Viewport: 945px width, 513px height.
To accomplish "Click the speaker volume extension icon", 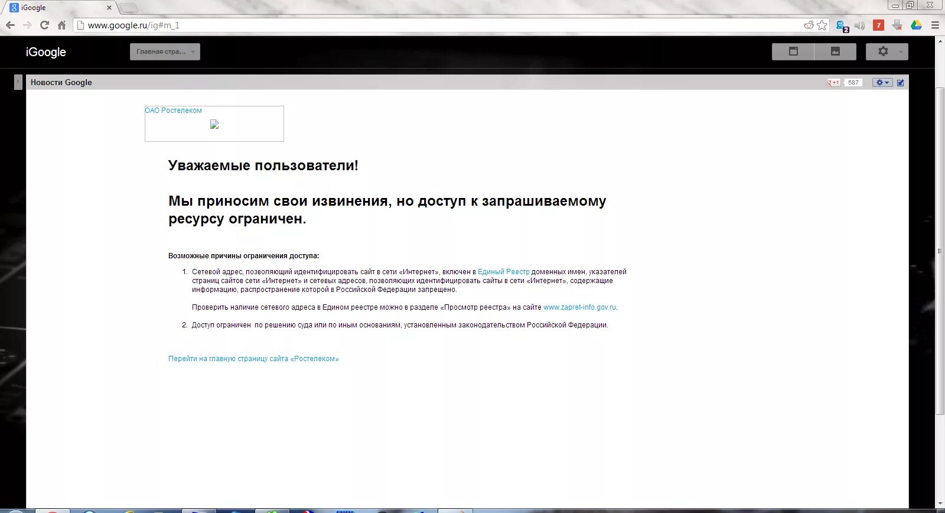I will click(x=860, y=25).
